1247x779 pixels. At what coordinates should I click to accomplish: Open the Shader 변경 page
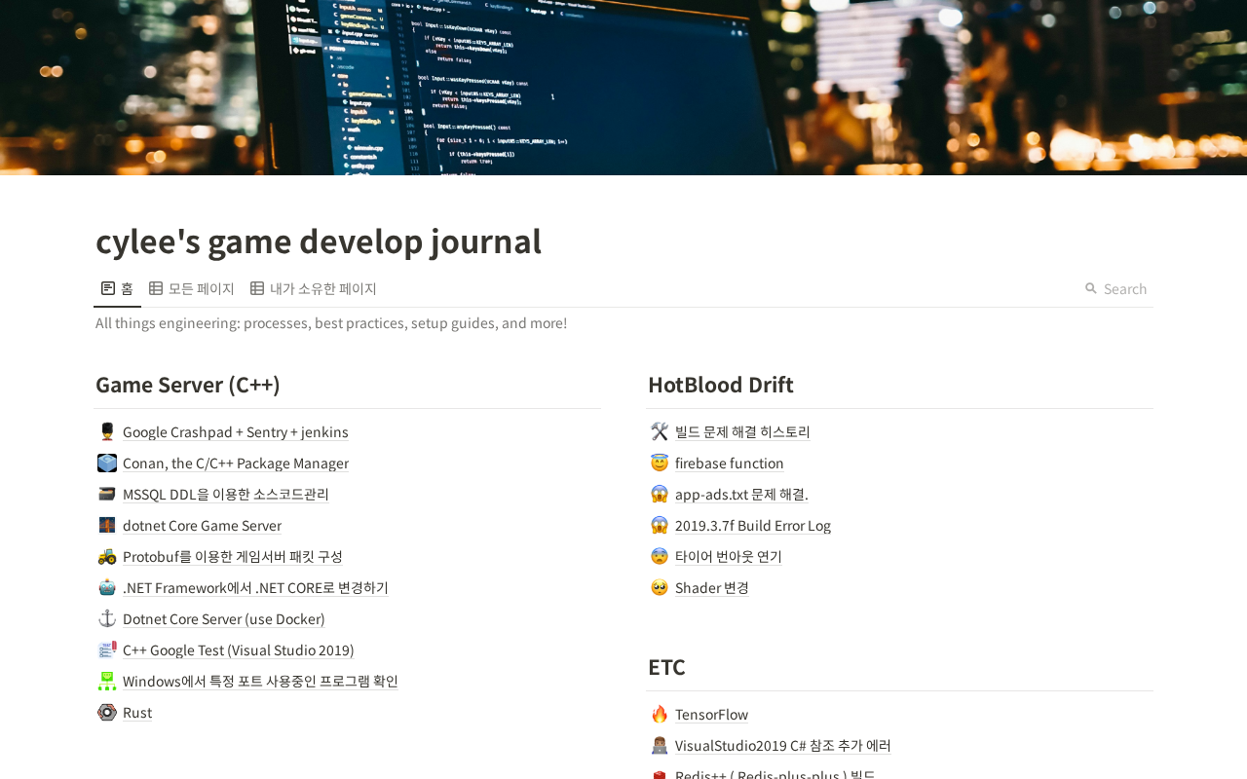[x=711, y=588]
